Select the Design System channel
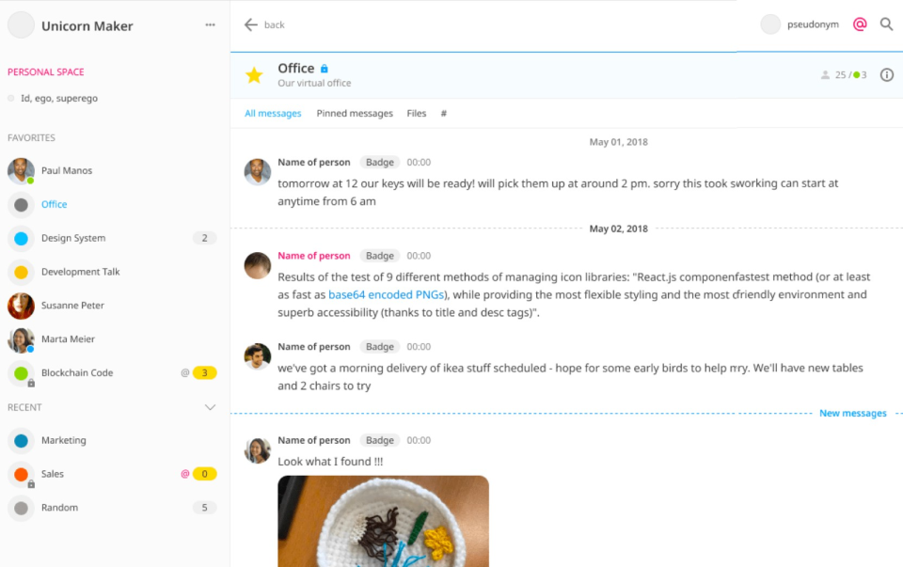This screenshot has width=903, height=567. pos(73,239)
